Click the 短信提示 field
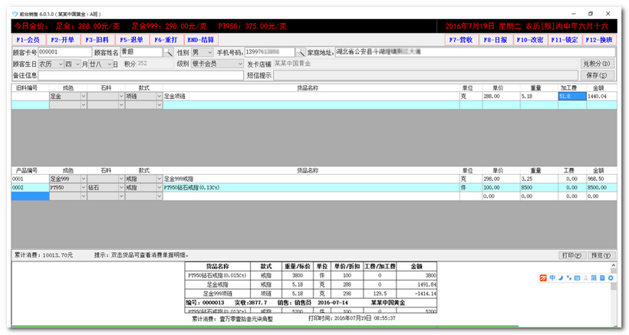 (x=426, y=75)
